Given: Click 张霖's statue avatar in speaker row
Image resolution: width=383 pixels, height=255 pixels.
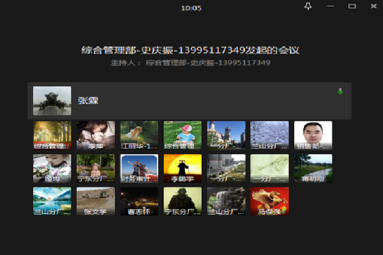Looking at the screenshot, I should coord(52,100).
